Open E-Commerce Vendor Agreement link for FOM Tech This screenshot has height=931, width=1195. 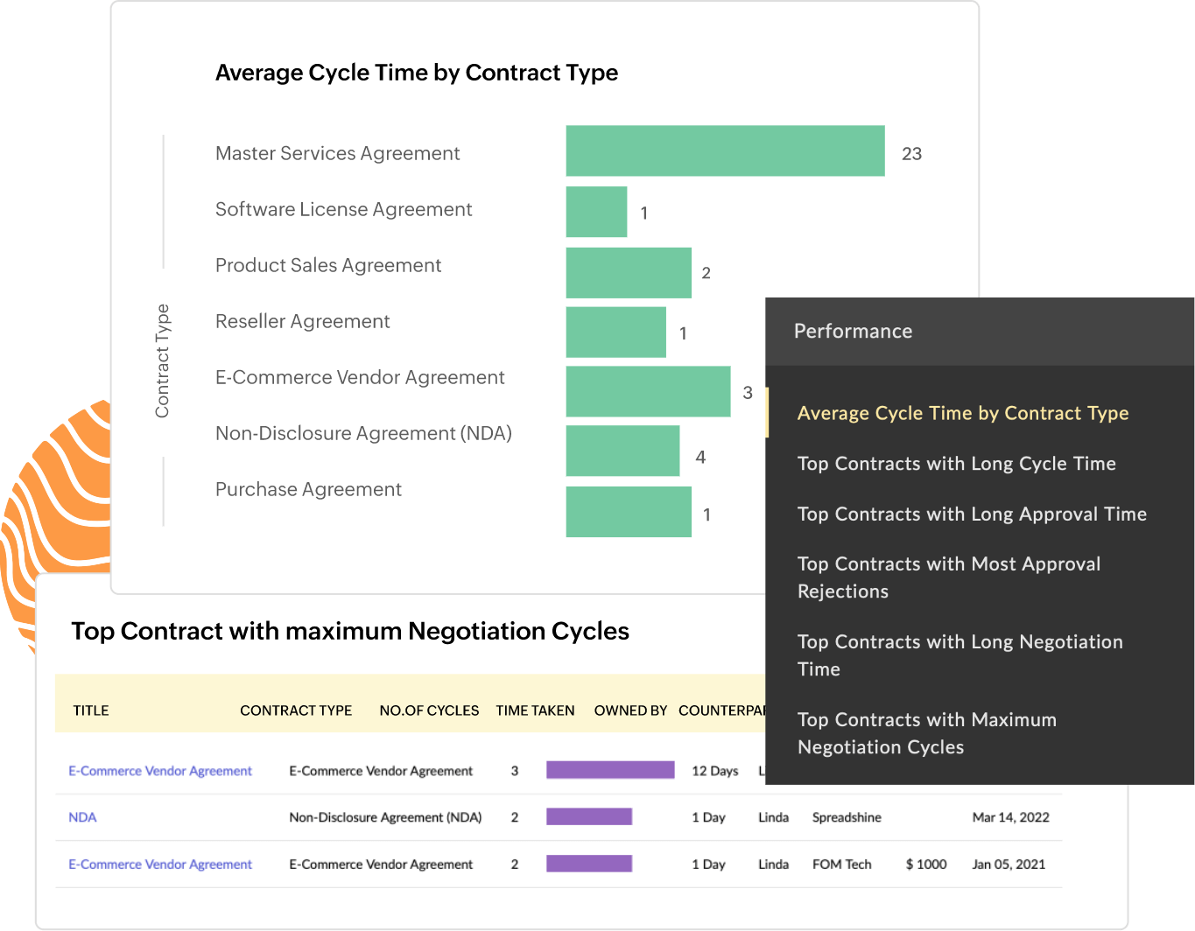160,864
